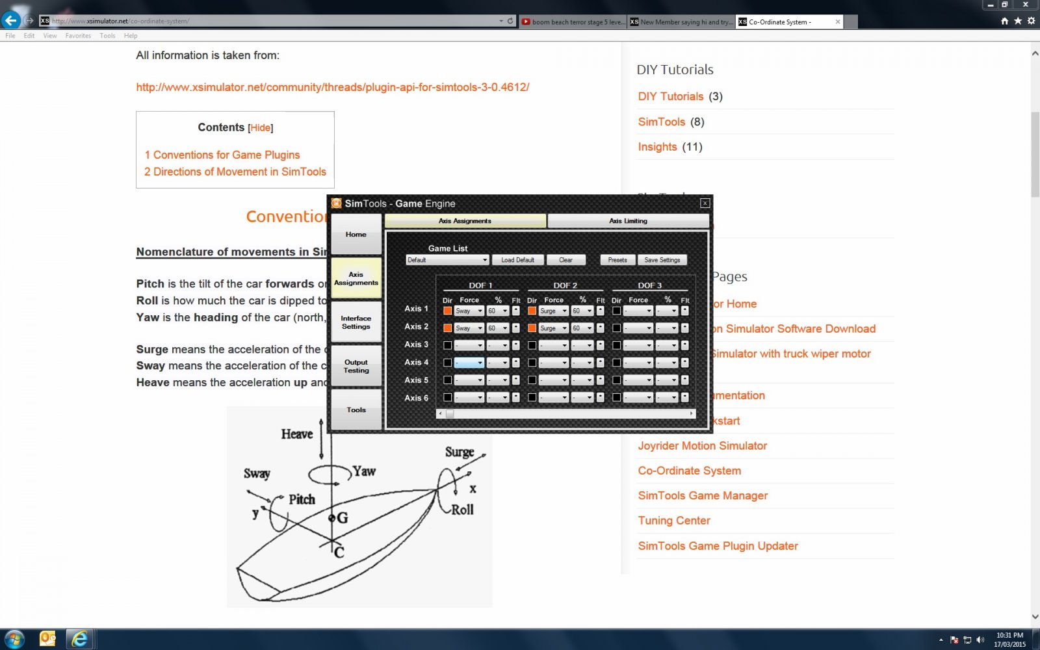Switch to boom beach terror stage tab
This screenshot has width=1040, height=650.
(573, 21)
